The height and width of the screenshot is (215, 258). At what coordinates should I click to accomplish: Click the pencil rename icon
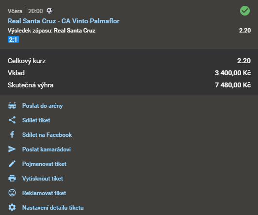(x=12, y=164)
